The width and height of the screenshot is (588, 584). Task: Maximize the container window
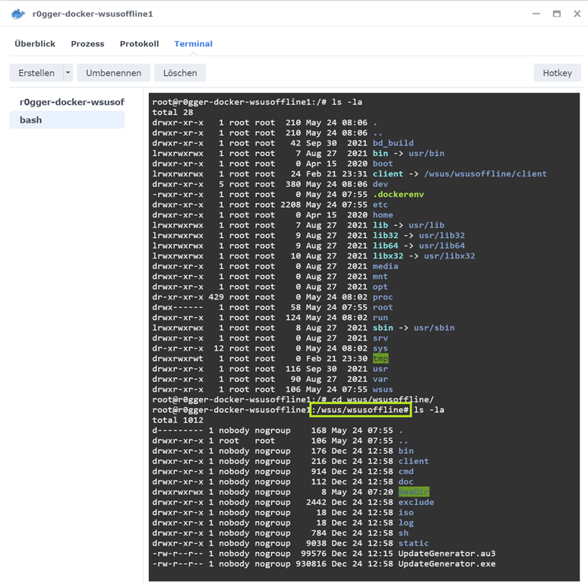click(x=556, y=14)
